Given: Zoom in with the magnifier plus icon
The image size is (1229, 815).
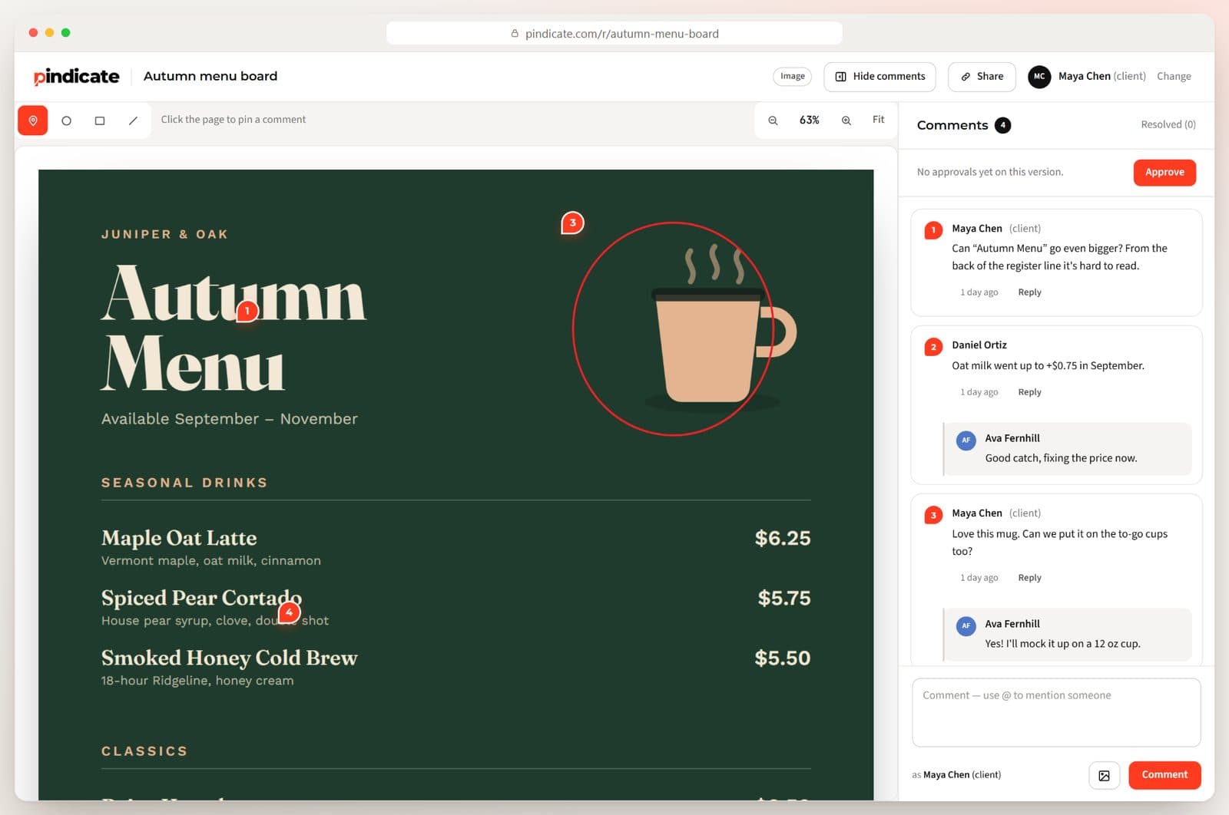Looking at the screenshot, I should (846, 120).
